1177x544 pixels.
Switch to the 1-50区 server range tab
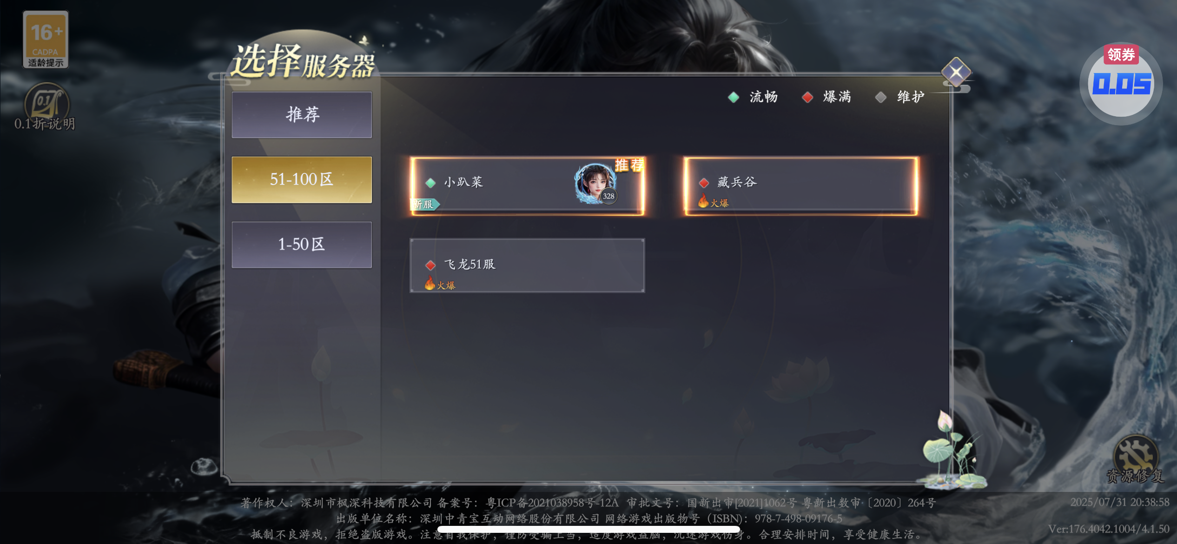[x=302, y=245]
